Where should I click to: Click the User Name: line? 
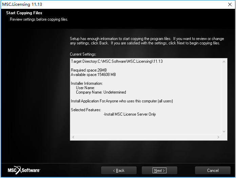click(x=85, y=88)
